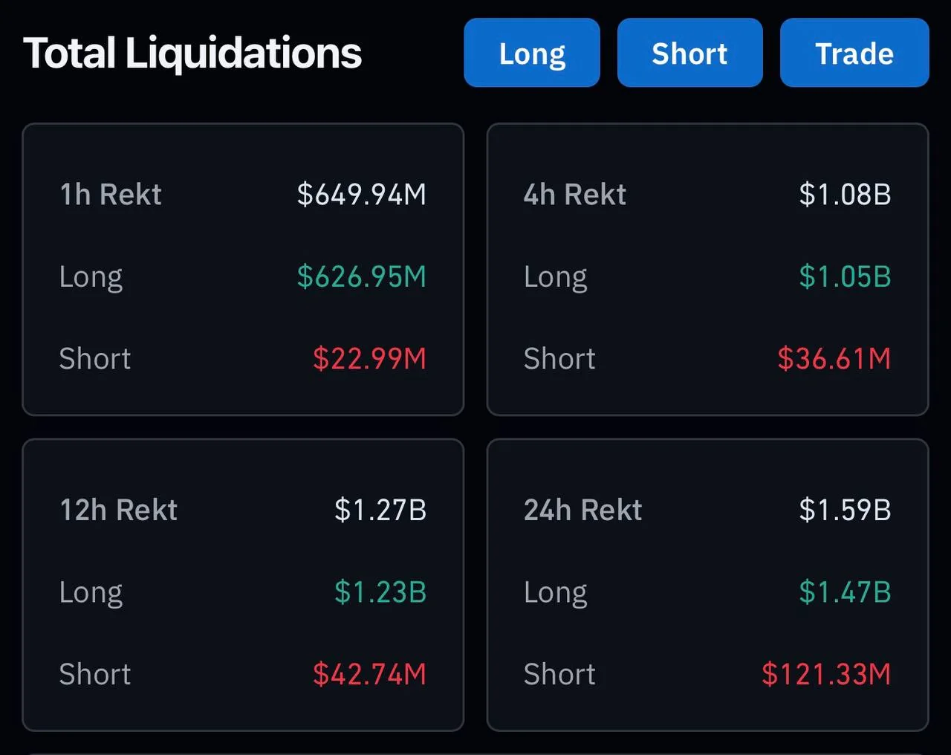Click the blue Long button

531,54
